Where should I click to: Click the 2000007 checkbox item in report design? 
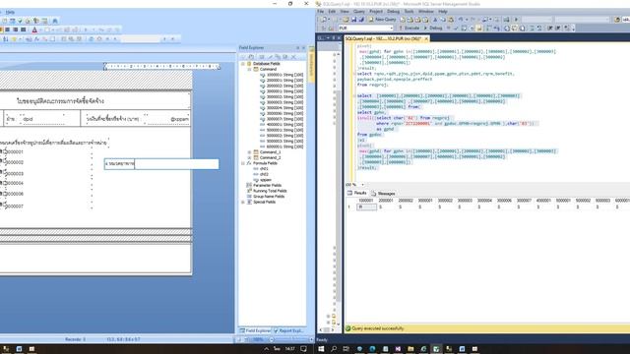12,206
